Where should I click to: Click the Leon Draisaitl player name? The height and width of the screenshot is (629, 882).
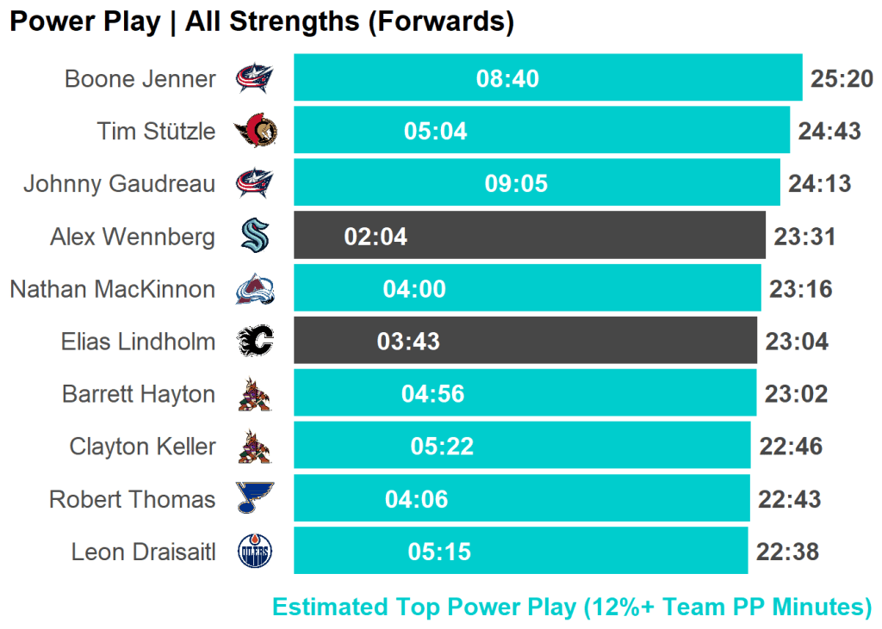[x=143, y=552]
